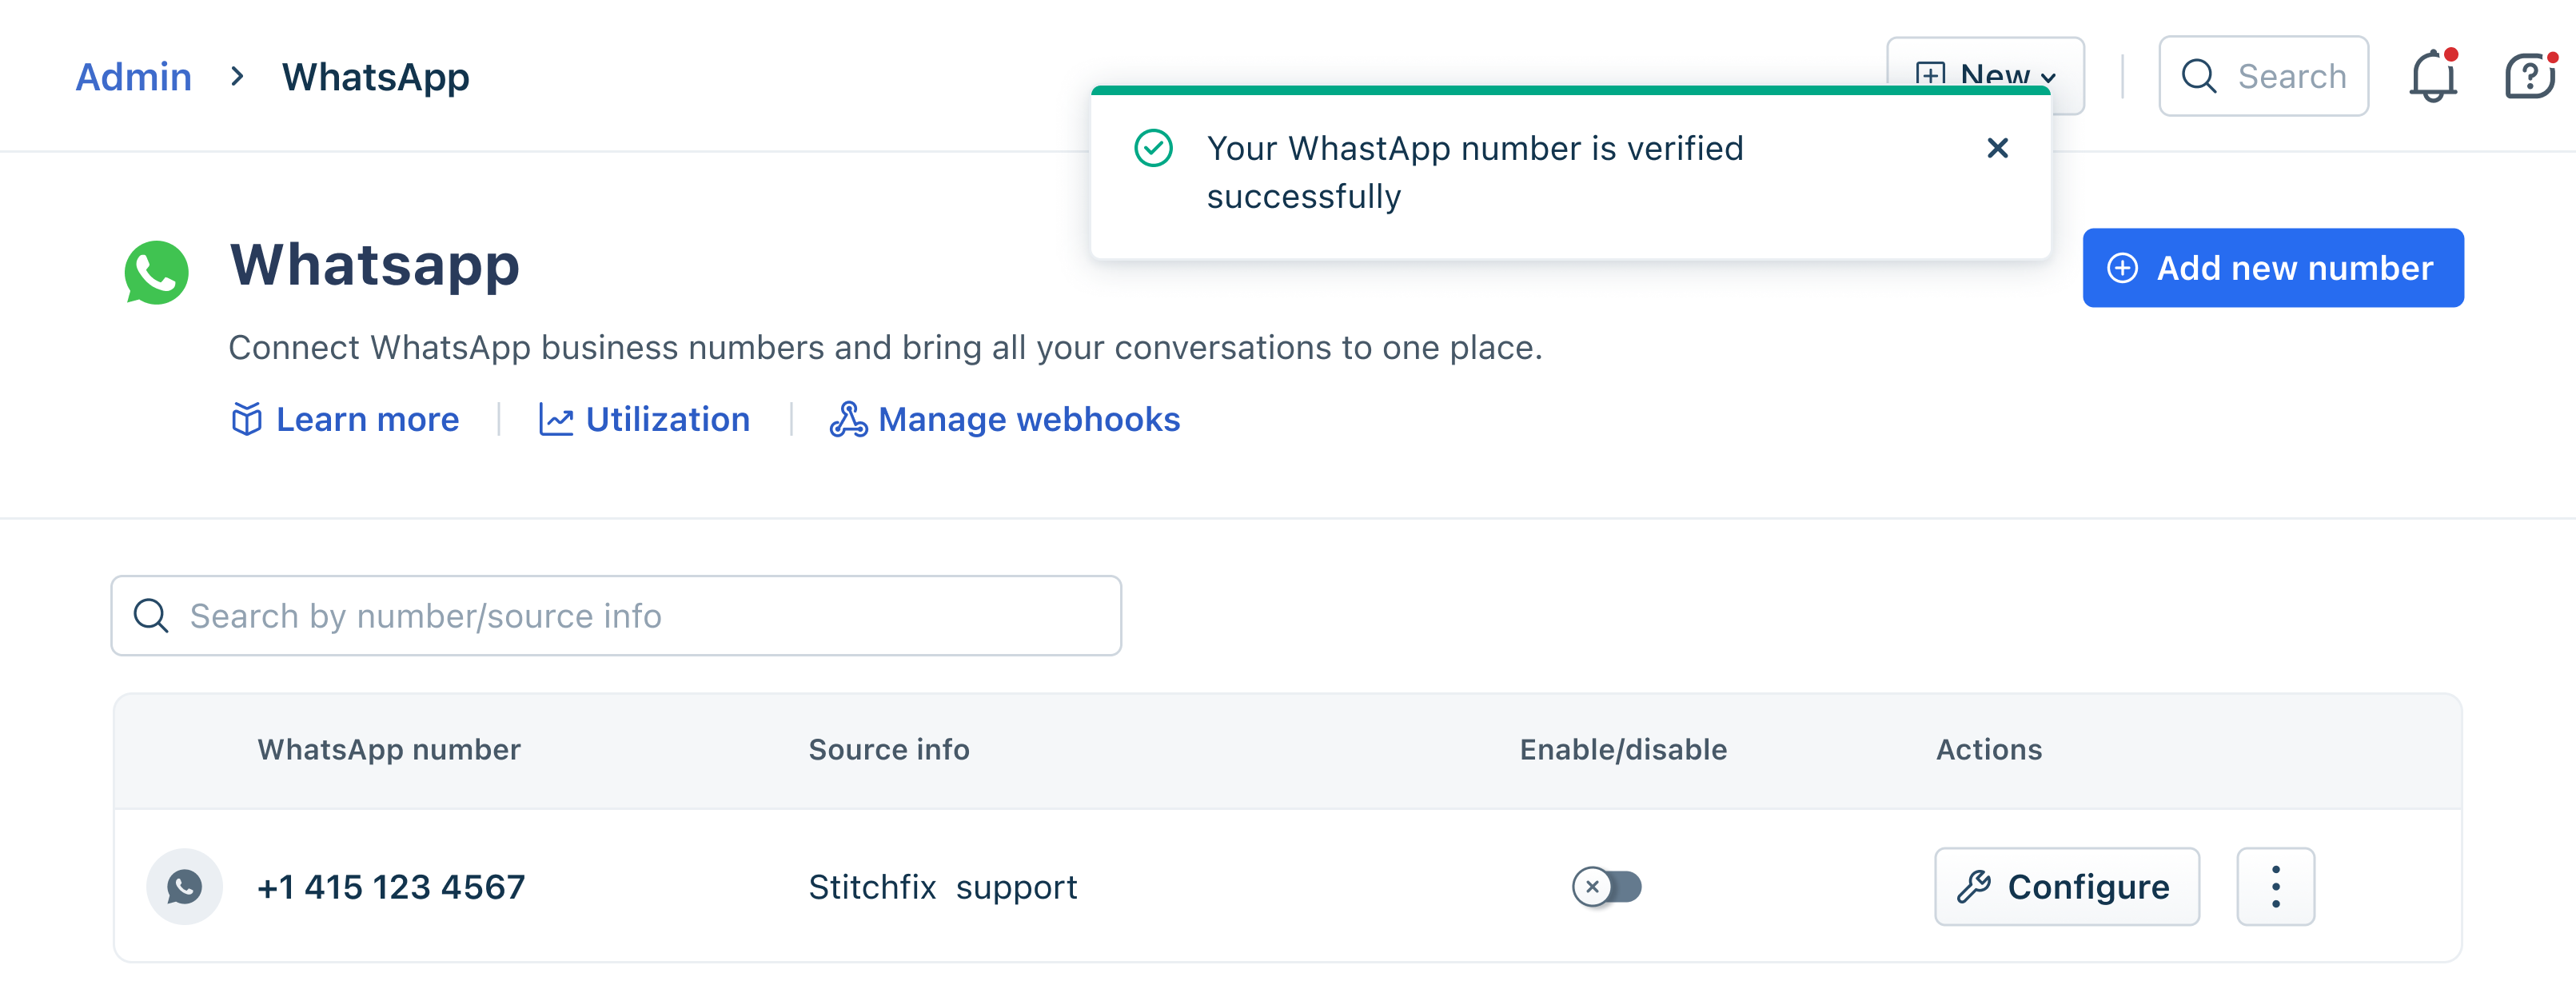Configure the Stitchfix support number
The image size is (2576, 989).
[2066, 886]
